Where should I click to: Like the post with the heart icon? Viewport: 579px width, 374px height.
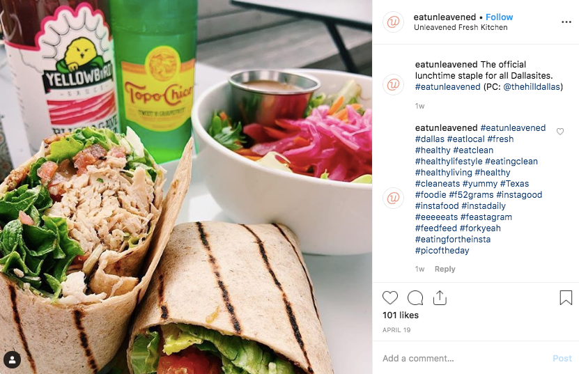390,297
